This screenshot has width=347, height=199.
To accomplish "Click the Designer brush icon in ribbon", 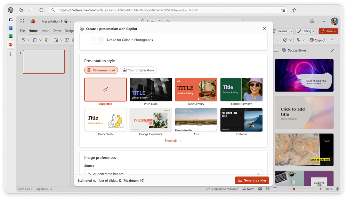I will (x=285, y=40).
